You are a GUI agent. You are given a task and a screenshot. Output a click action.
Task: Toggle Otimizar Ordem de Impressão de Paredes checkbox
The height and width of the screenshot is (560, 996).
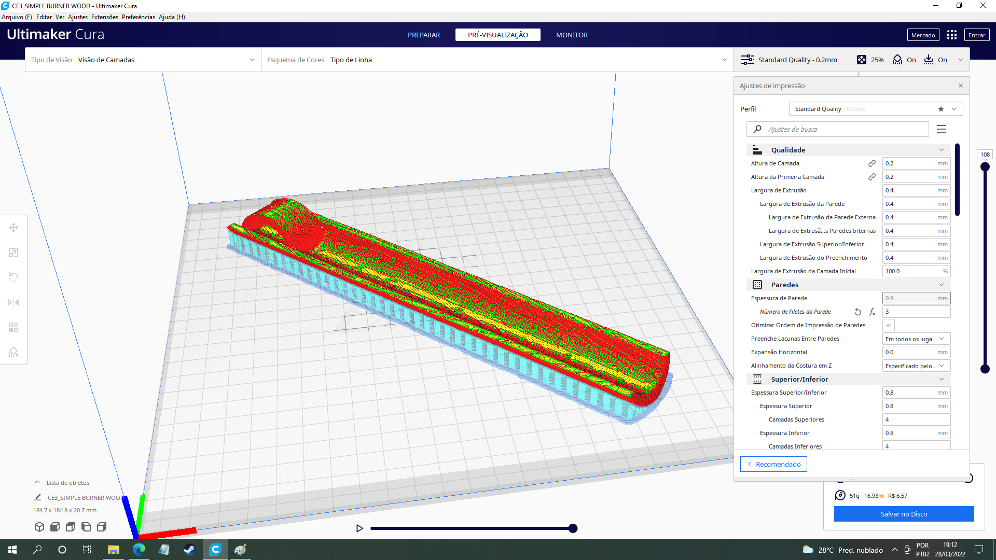click(889, 325)
